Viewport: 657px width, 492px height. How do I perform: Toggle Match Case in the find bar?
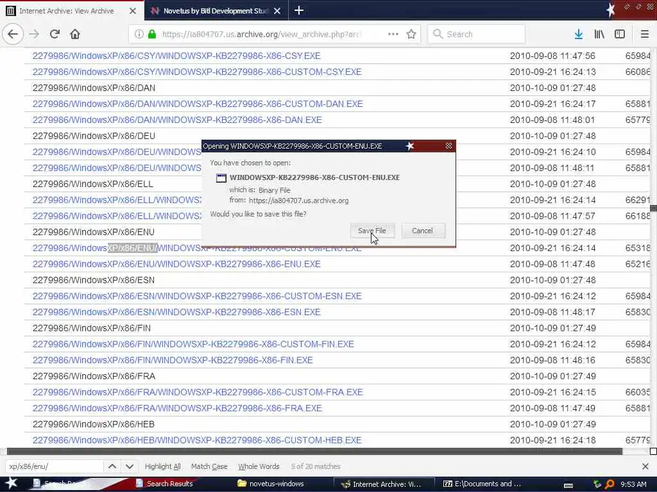209,466
